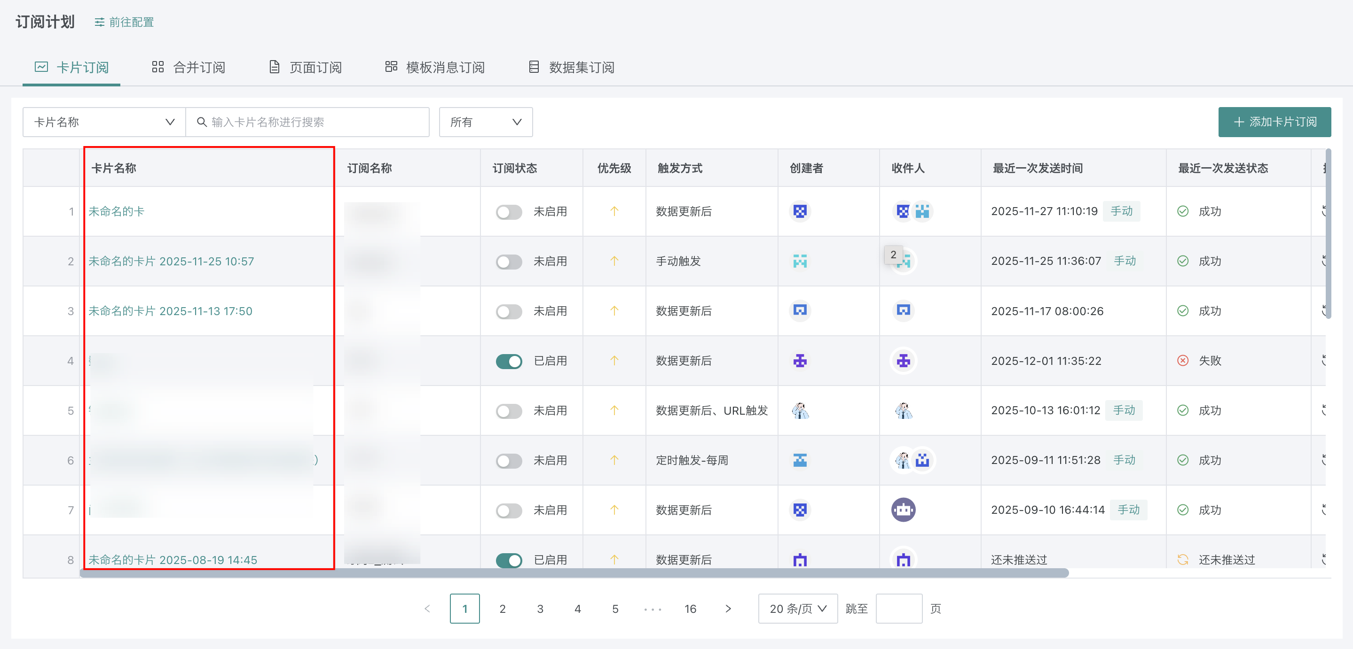Toggle the subscription switch in row 6

click(x=508, y=461)
